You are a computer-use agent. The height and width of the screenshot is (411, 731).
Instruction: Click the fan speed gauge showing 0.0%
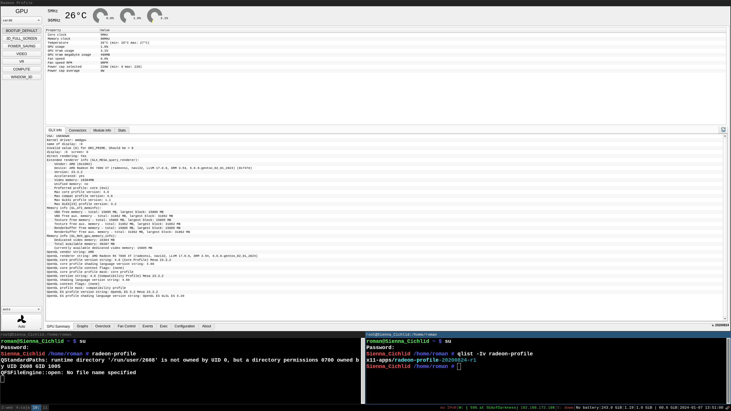coord(101,16)
